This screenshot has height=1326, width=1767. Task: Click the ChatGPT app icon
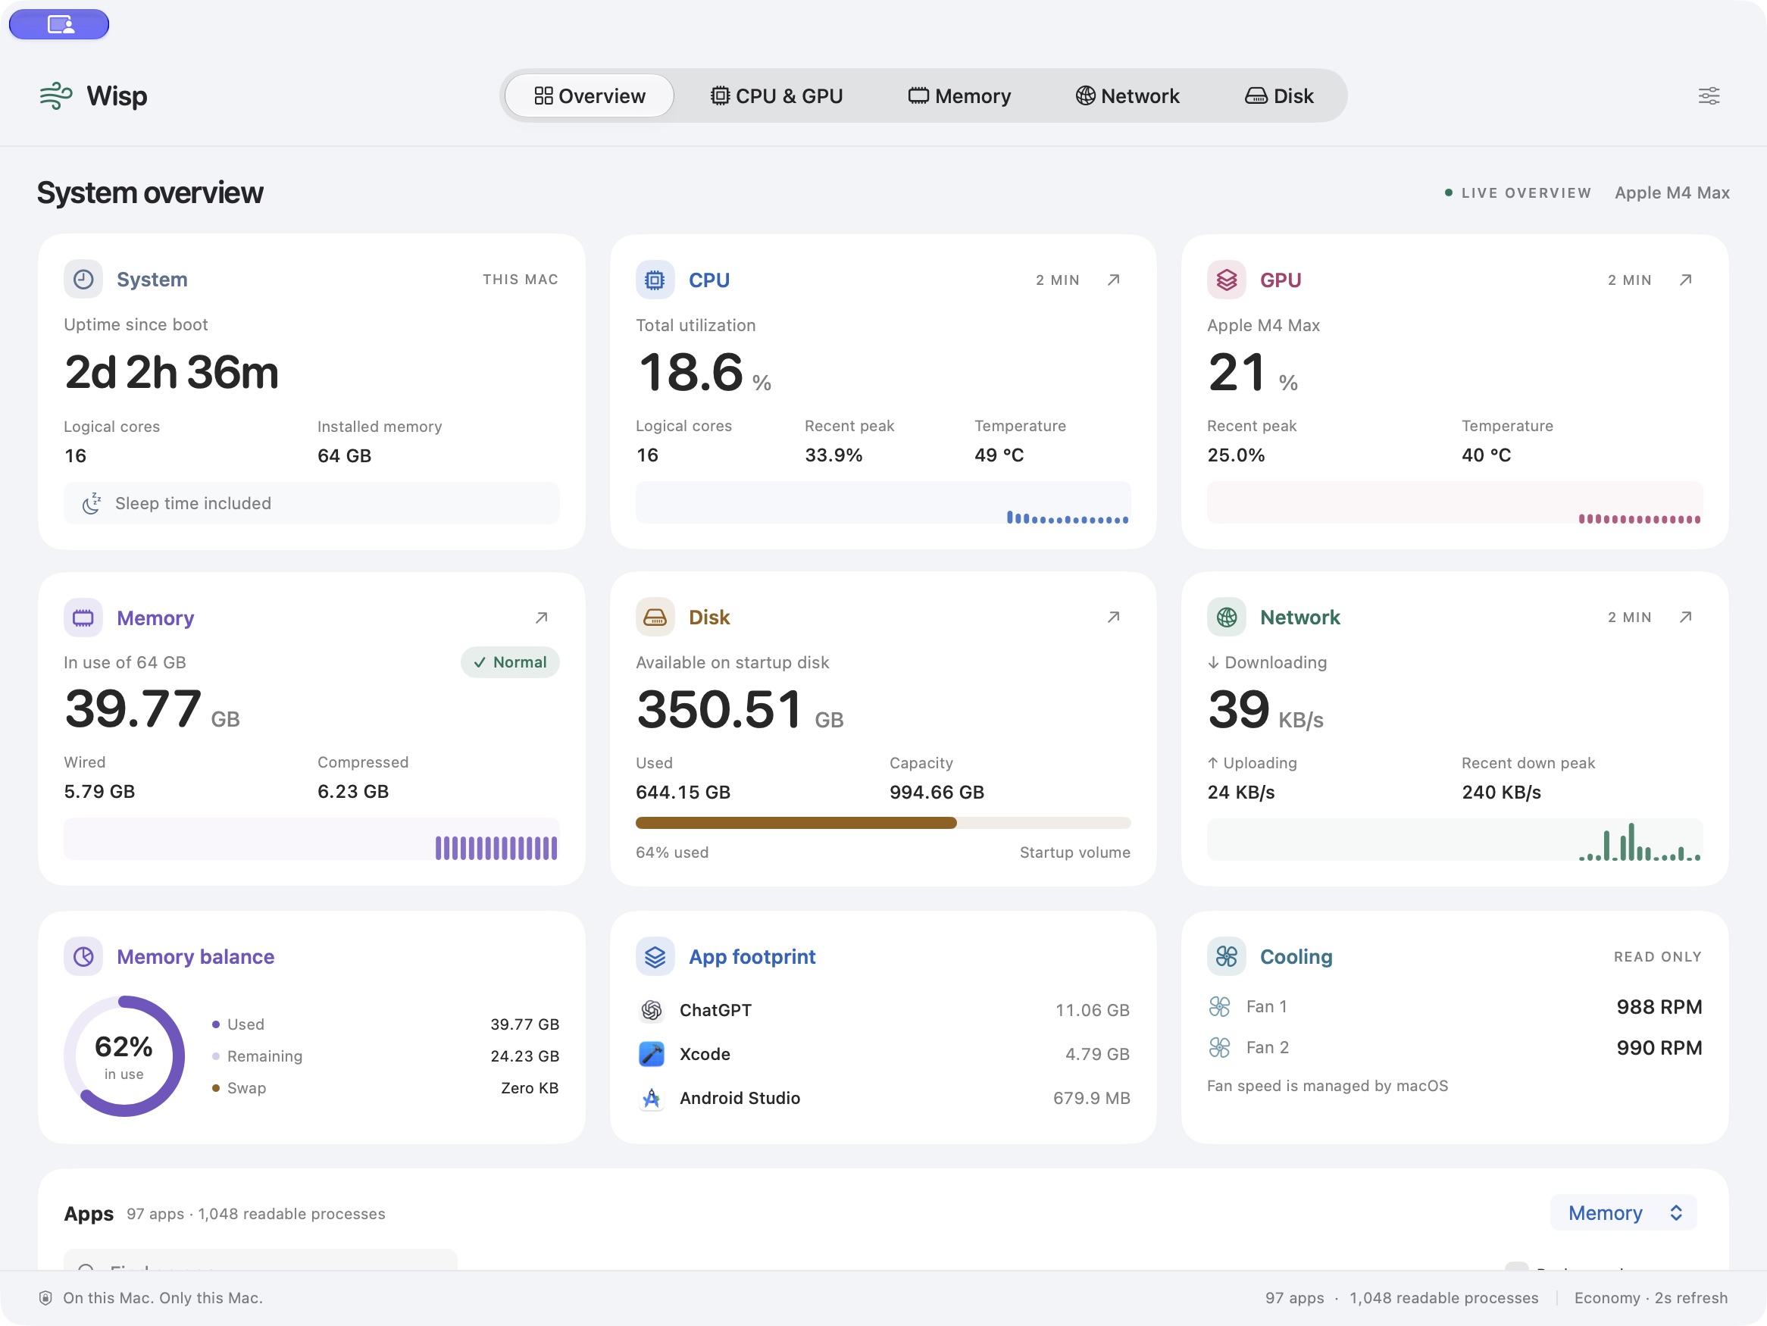(x=652, y=1011)
